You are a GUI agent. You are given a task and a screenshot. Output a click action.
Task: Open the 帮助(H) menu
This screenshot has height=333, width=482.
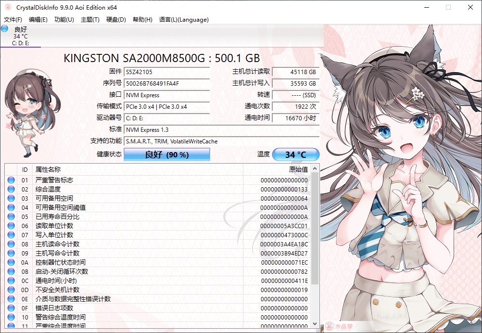142,20
